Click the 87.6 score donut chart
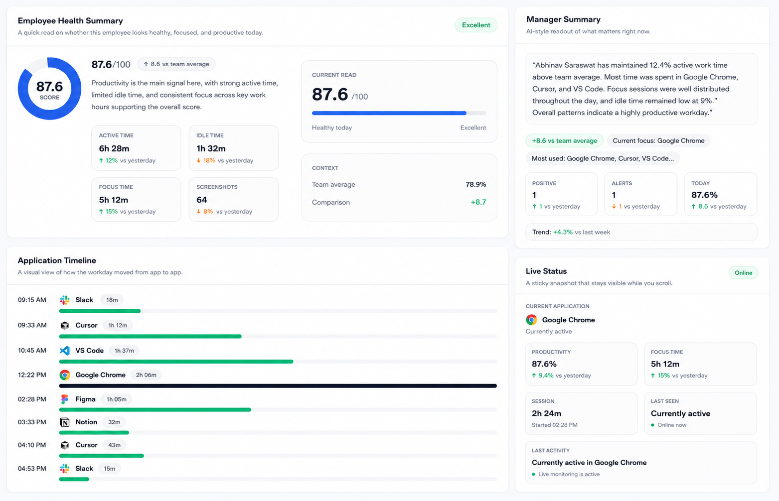This screenshot has height=501, width=779. tap(49, 89)
